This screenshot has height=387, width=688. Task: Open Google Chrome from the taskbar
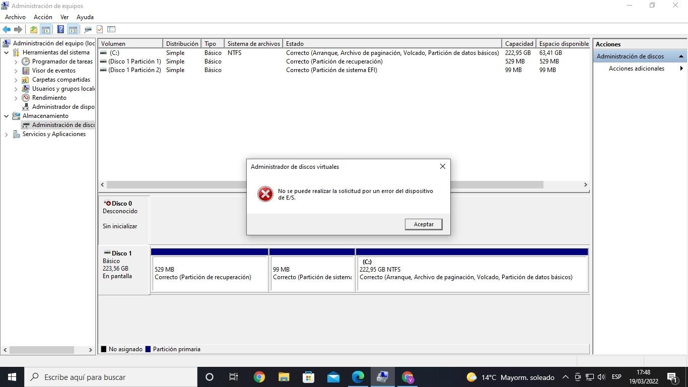258,376
